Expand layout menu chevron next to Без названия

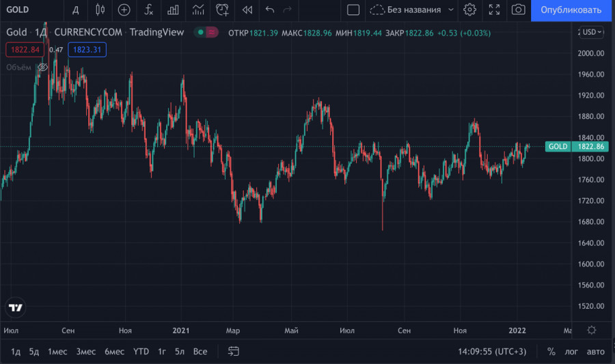tap(451, 10)
